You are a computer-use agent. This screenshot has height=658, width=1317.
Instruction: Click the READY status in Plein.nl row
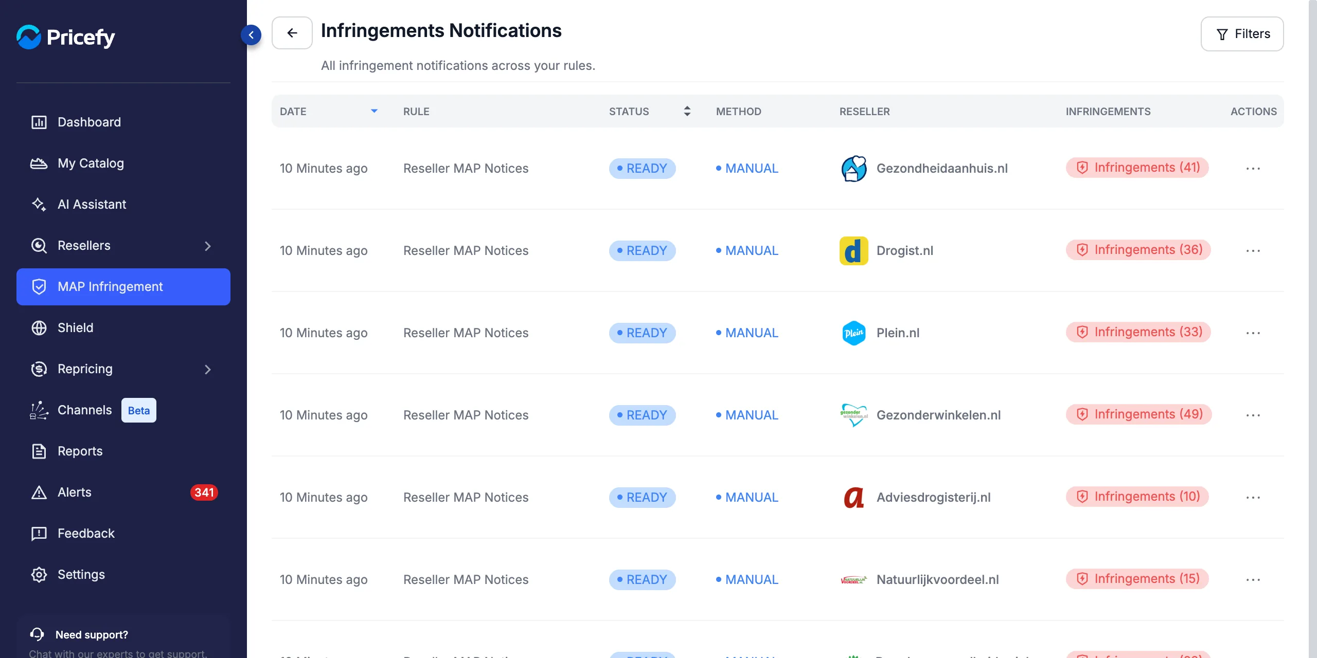click(643, 333)
